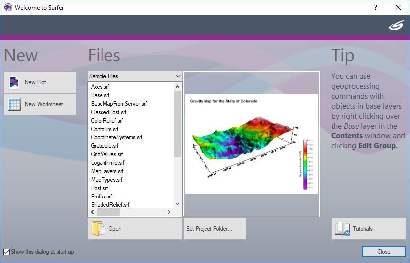
Task: Click the Gravity Map preview thumbnail
Action: (252, 144)
